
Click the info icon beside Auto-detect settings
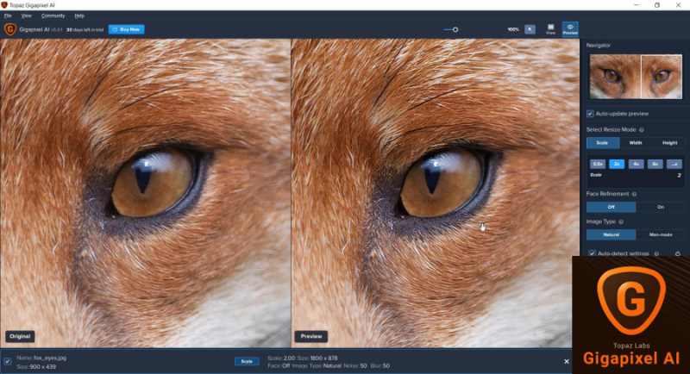pyautogui.click(x=656, y=253)
